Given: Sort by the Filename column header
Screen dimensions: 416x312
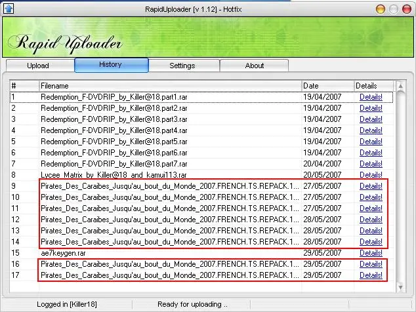Looking at the screenshot, I should (170, 86).
